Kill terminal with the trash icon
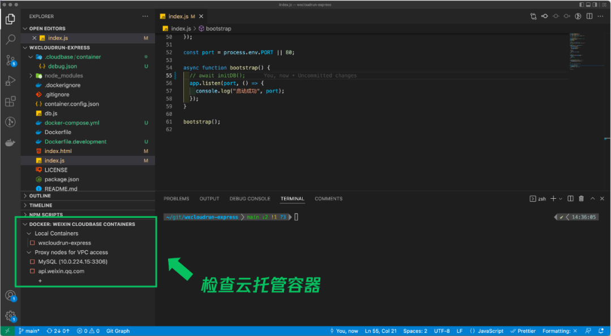 pos(582,199)
